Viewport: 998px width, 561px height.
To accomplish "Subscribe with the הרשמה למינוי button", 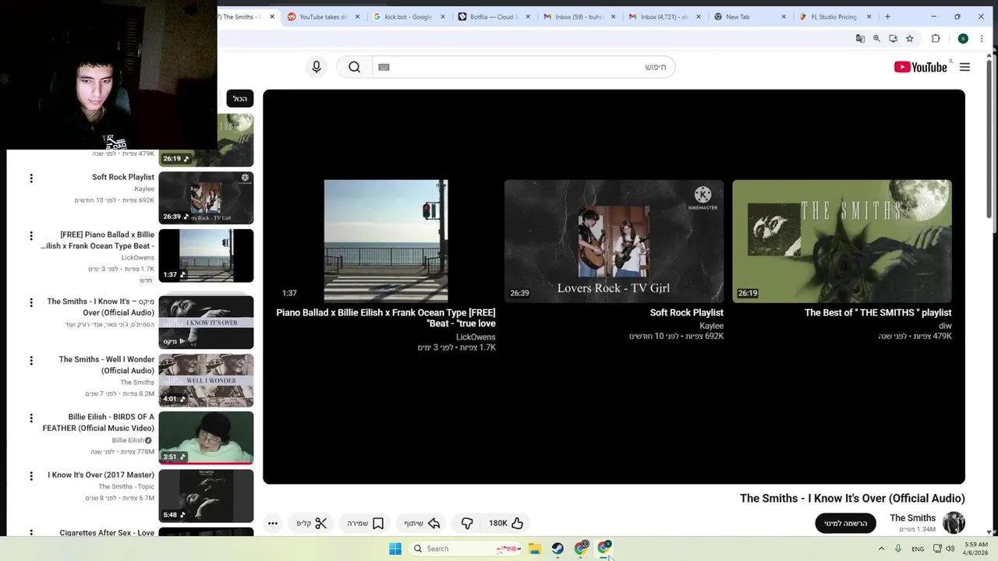I will click(846, 523).
